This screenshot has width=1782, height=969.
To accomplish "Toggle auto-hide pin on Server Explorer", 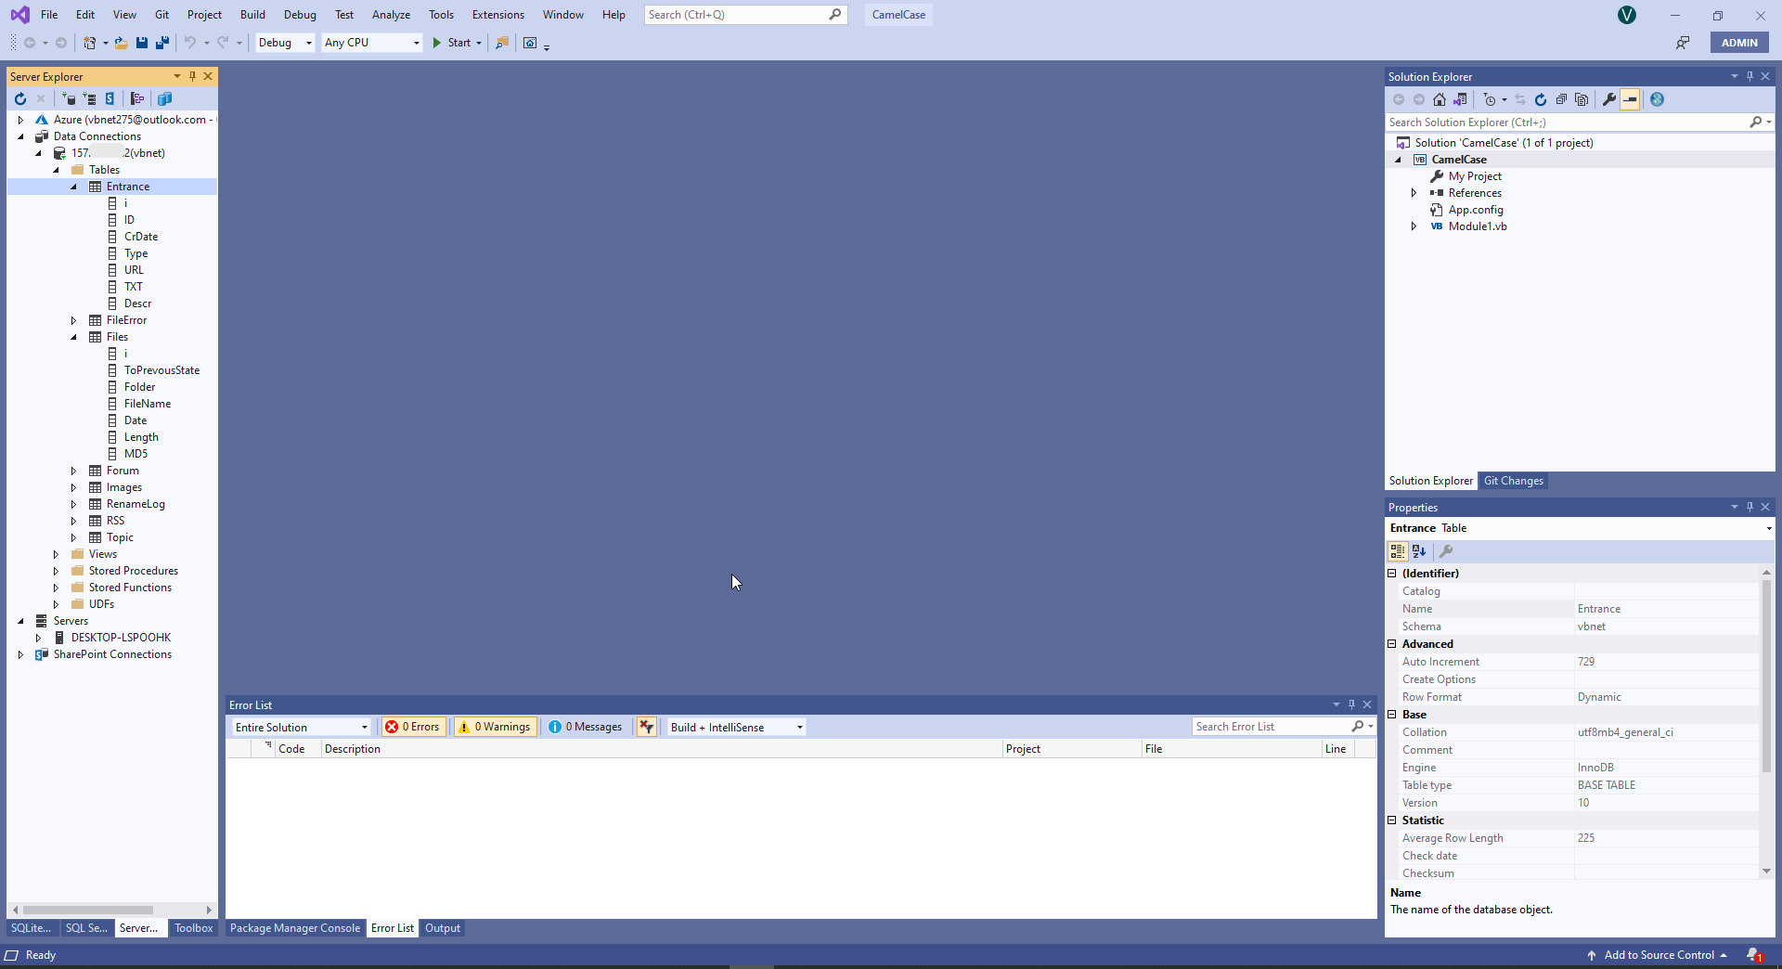I will point(192,76).
